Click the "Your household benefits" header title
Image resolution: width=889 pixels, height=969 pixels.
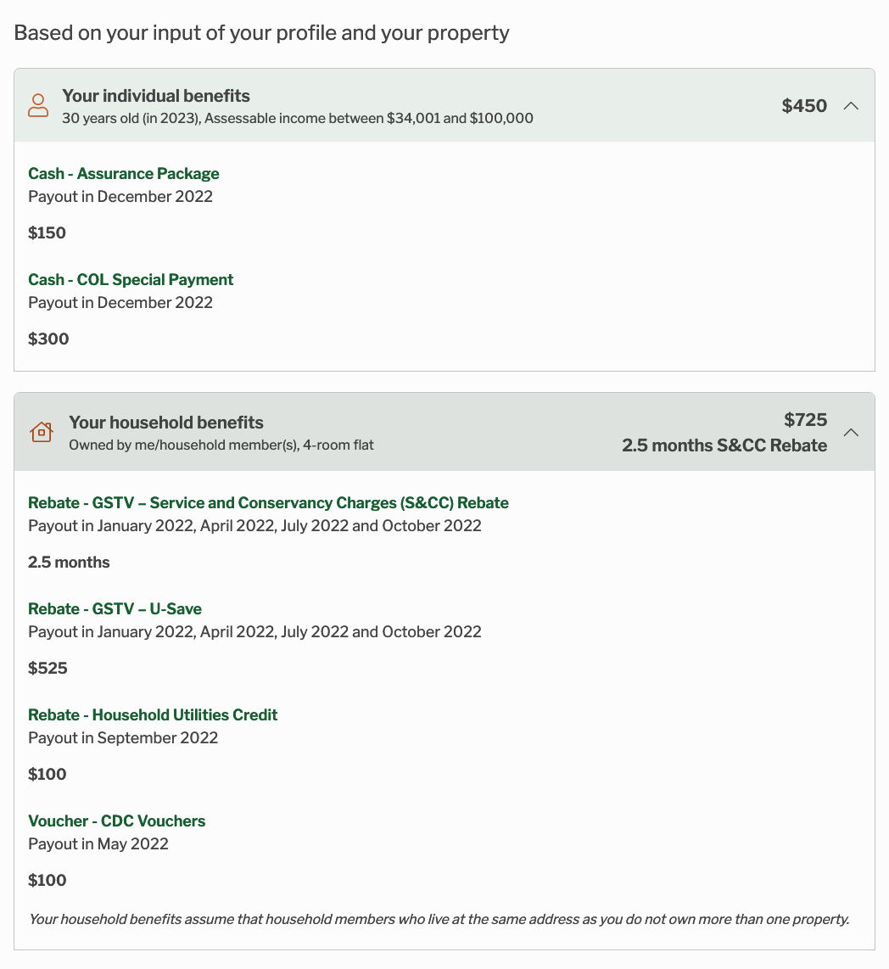coord(166,423)
